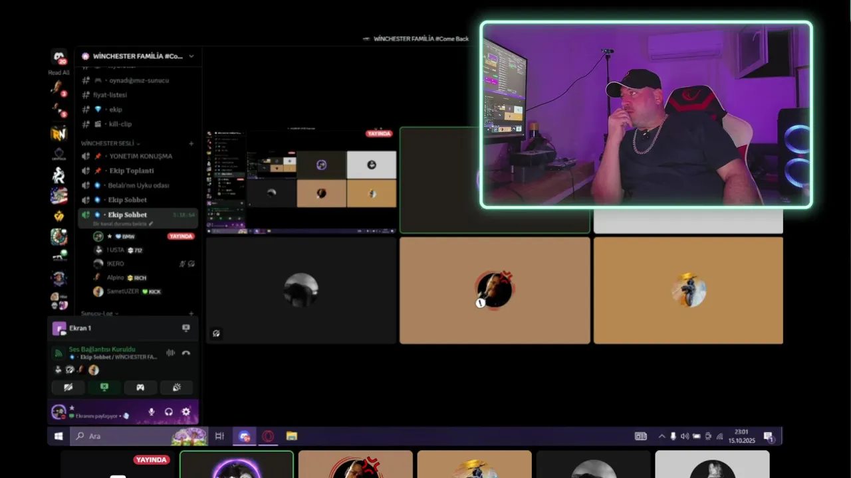Disconnect from voice with phone icon
The height and width of the screenshot is (478, 851).
click(186, 353)
